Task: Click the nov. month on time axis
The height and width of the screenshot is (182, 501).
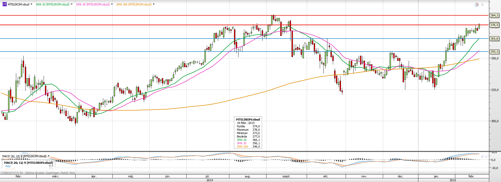Action: coord(364,176)
